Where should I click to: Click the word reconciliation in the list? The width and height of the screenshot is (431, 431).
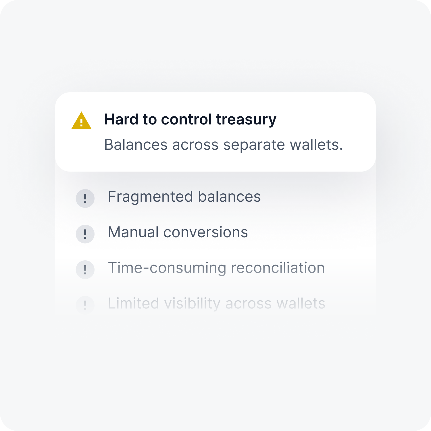point(278,268)
